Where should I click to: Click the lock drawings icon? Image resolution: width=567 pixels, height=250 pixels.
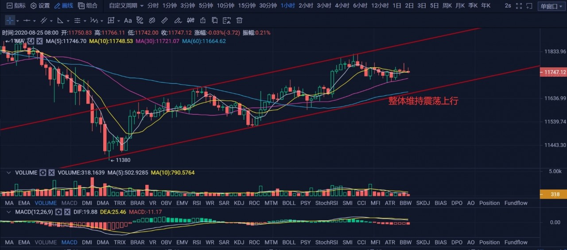click(202, 20)
